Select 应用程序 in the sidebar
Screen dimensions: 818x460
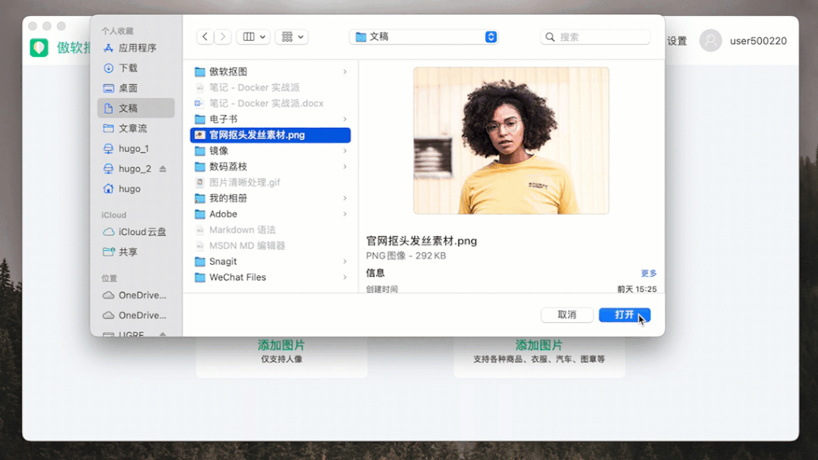point(136,48)
